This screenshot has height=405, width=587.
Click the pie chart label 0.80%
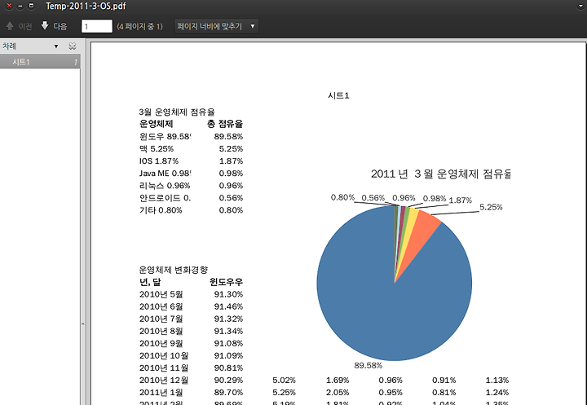pyautogui.click(x=342, y=197)
